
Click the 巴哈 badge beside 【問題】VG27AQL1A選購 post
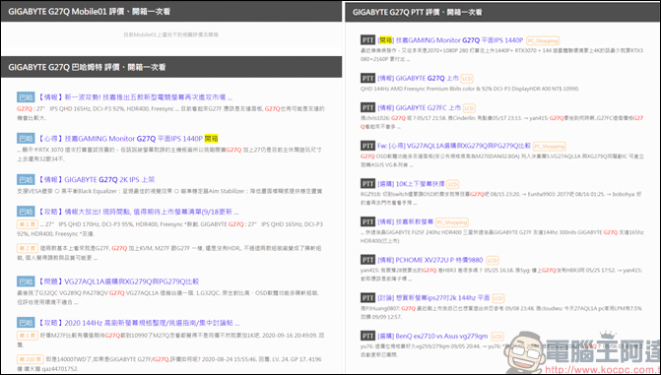point(26,281)
